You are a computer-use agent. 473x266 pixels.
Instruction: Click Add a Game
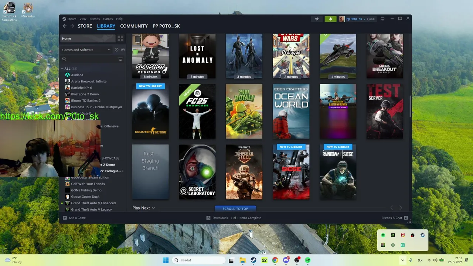(x=74, y=218)
